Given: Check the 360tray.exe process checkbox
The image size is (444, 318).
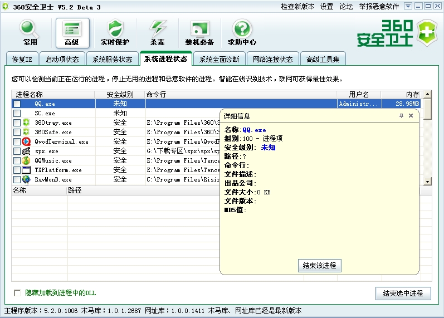Looking at the screenshot, I should [17, 123].
